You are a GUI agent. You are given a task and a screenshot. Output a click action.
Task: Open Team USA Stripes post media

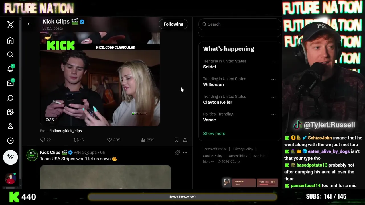(106, 177)
